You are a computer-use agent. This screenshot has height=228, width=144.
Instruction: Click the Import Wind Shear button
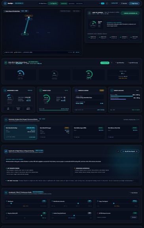click(x=120, y=63)
